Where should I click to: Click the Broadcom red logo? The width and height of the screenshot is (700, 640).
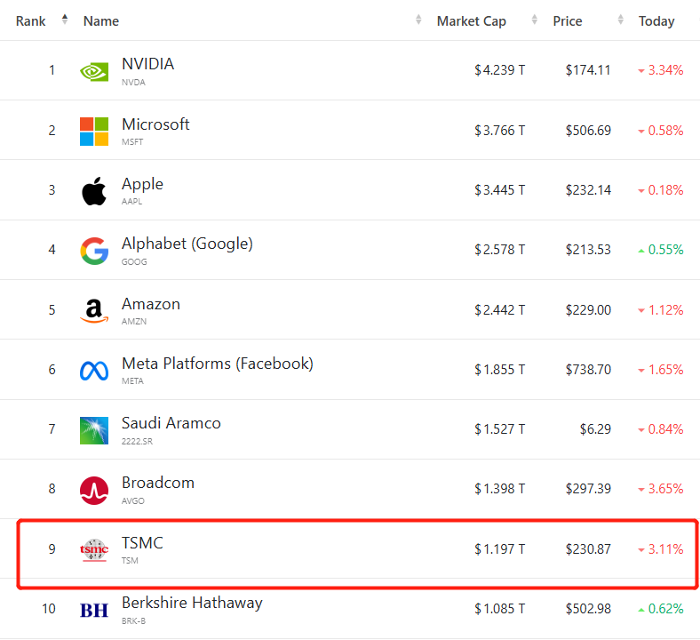(x=94, y=490)
